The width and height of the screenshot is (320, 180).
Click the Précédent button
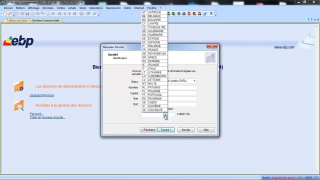pyautogui.click(x=148, y=130)
